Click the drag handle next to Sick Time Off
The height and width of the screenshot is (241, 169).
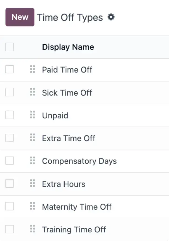pos(33,93)
